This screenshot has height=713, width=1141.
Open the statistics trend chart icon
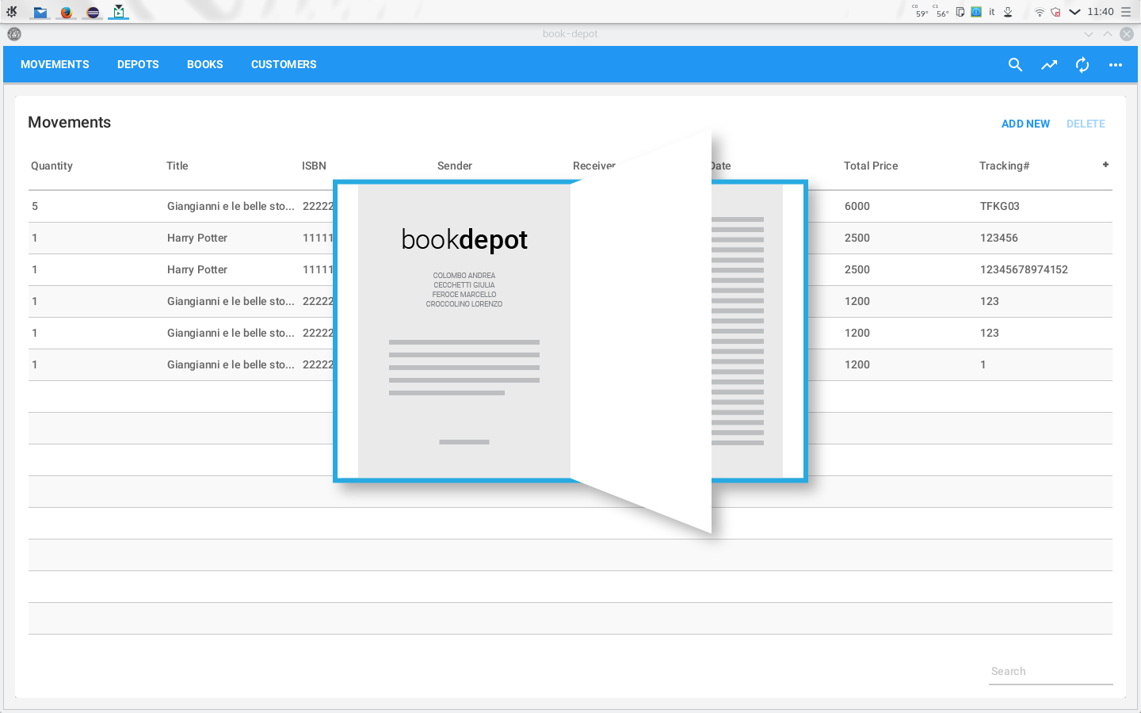[1049, 65]
